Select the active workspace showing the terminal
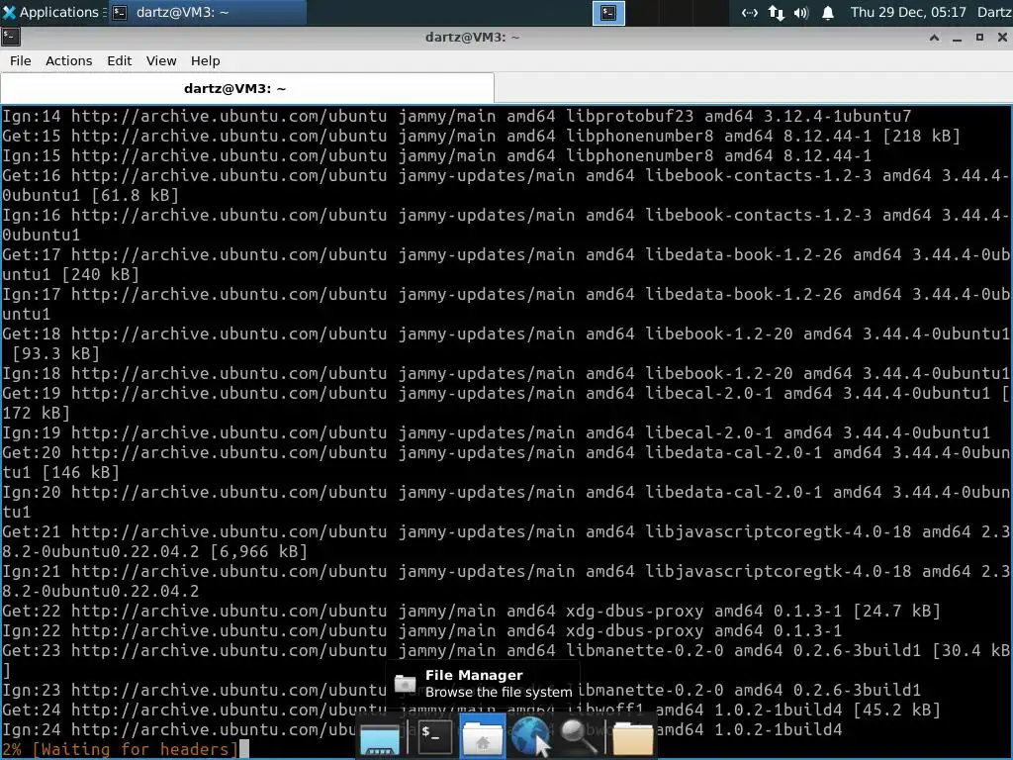 pos(608,12)
